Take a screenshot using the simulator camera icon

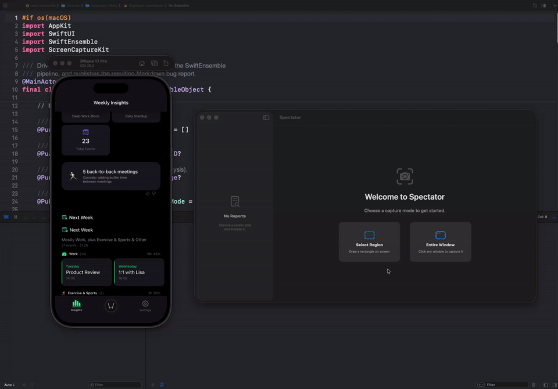154,64
